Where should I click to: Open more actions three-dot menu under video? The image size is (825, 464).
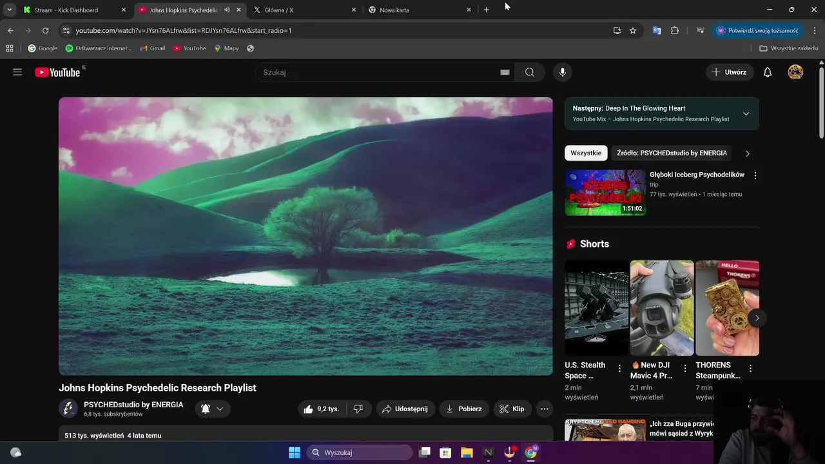[545, 409]
